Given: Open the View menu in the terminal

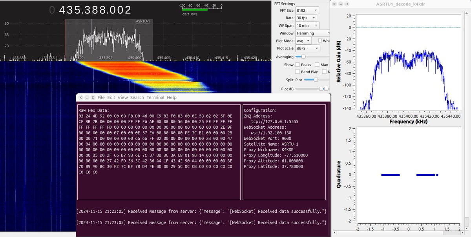Looking at the screenshot, I should click(122, 97).
